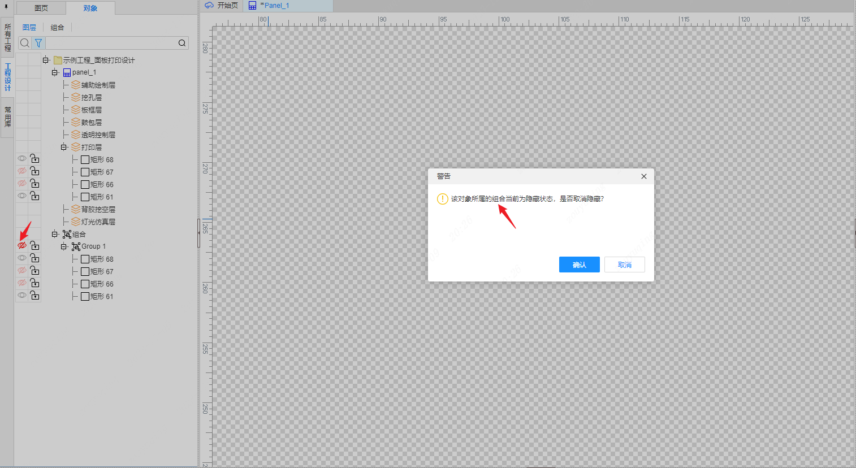Toggle lock for 矩形 61 under 打印层

[35, 196]
